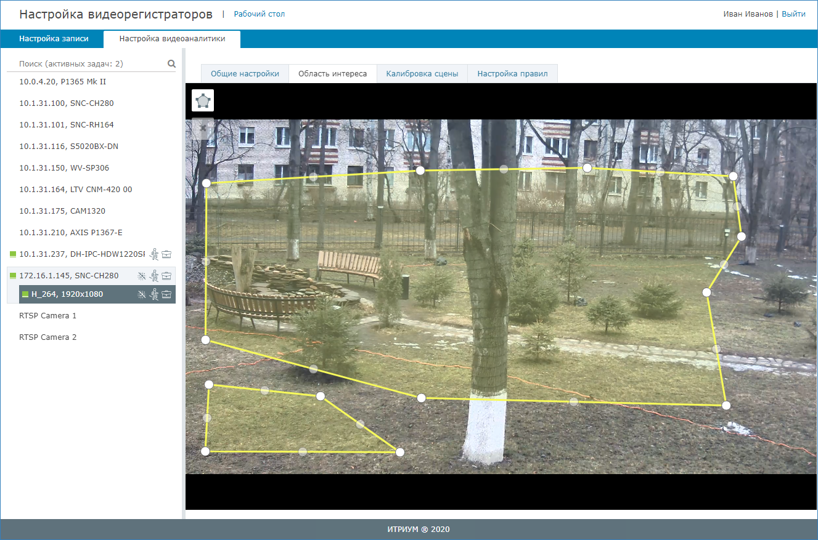Image resolution: width=818 pixels, height=540 pixels.
Task: Click line-crossing pedestrian icon for 10.1.31.237
Action: [155, 254]
